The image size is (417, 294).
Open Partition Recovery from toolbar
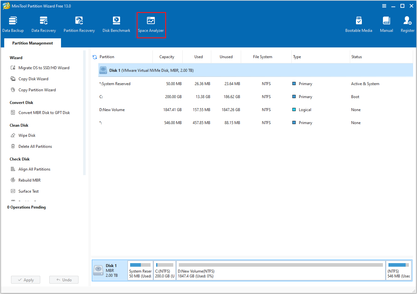pos(79,25)
